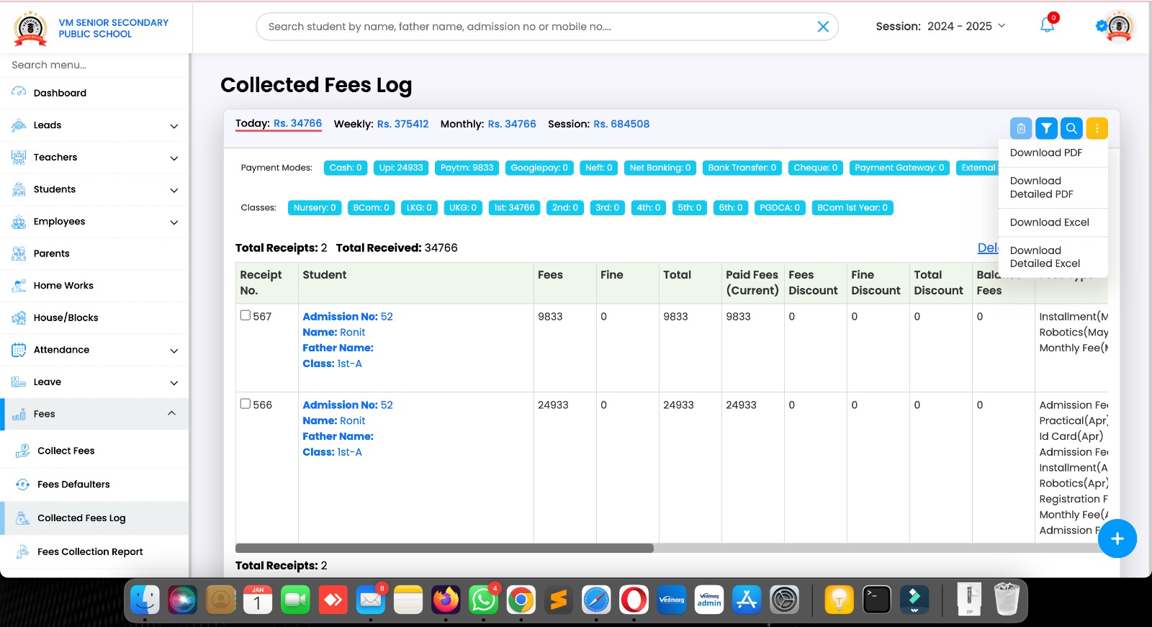This screenshot has height=627, width=1152.
Task: Launch Firefox from the dock
Action: 446,599
